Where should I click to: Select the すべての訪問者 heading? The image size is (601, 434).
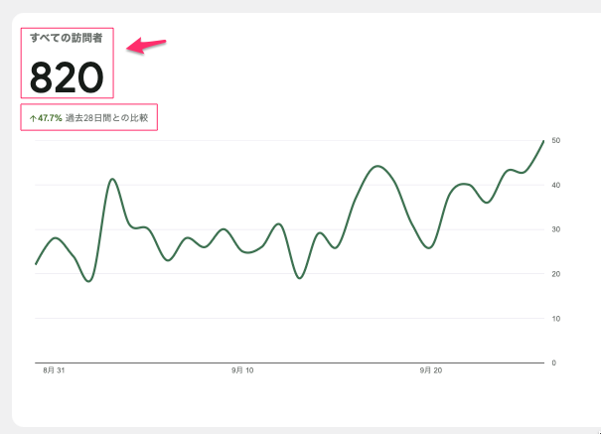click(66, 38)
